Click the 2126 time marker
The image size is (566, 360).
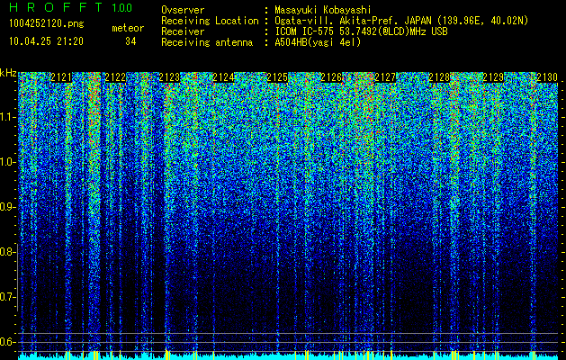coord(331,77)
